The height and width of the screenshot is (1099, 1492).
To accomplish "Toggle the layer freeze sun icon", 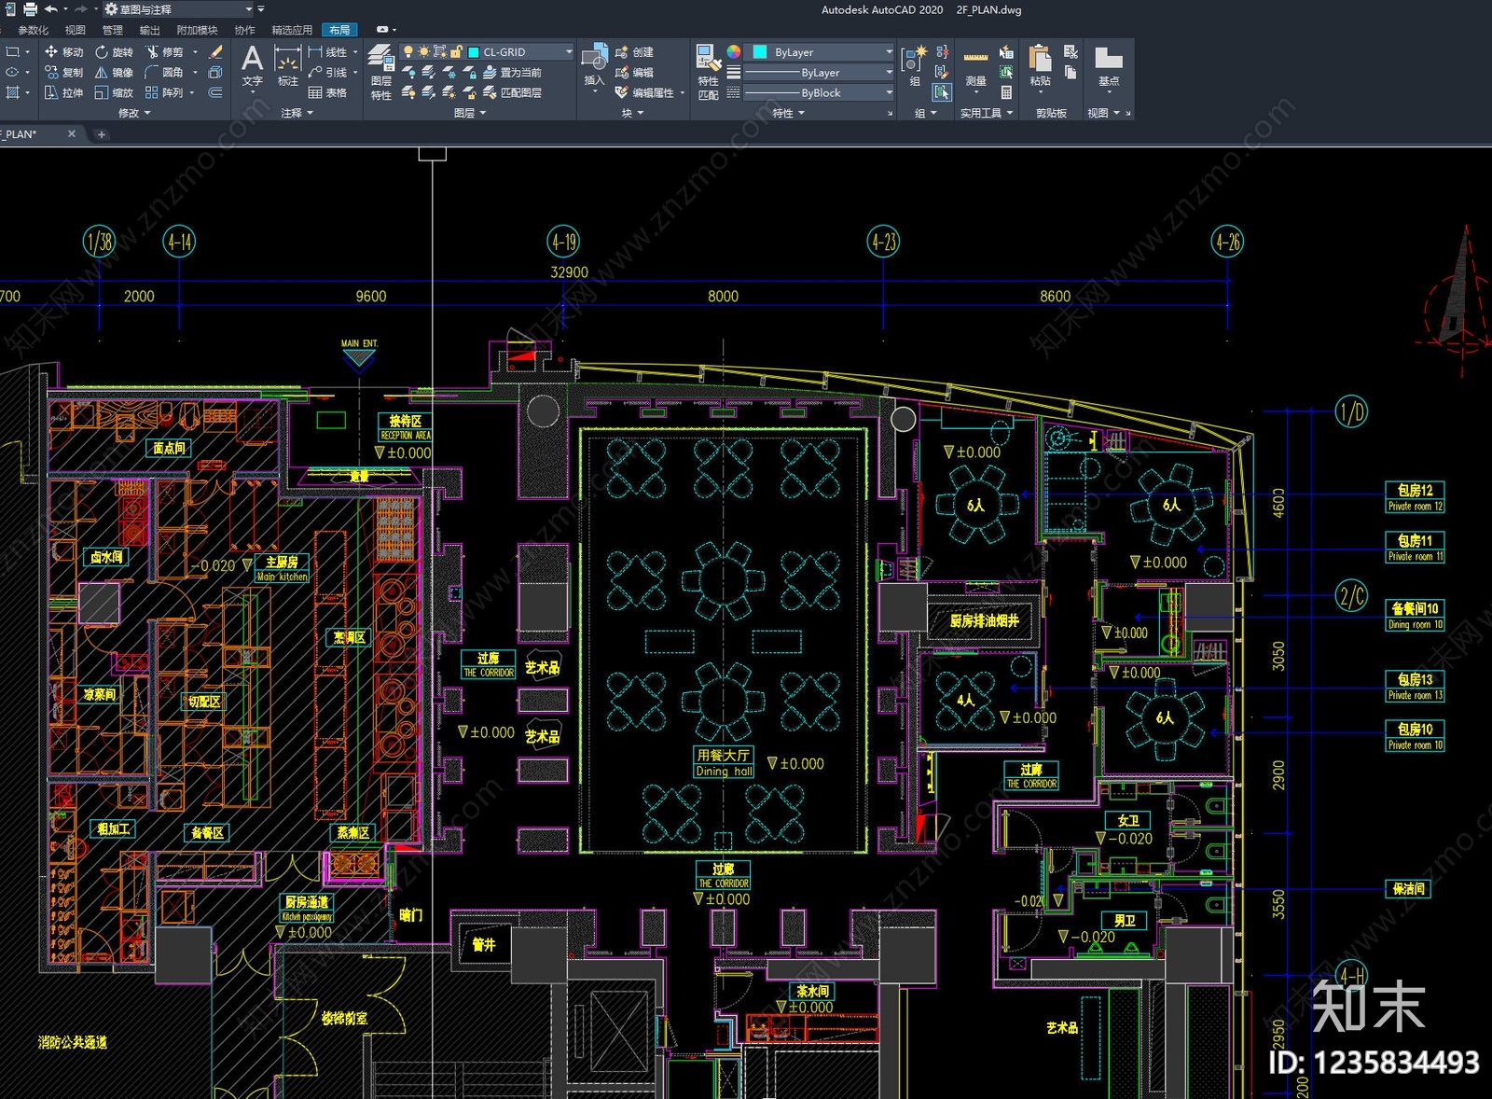I will (x=423, y=52).
